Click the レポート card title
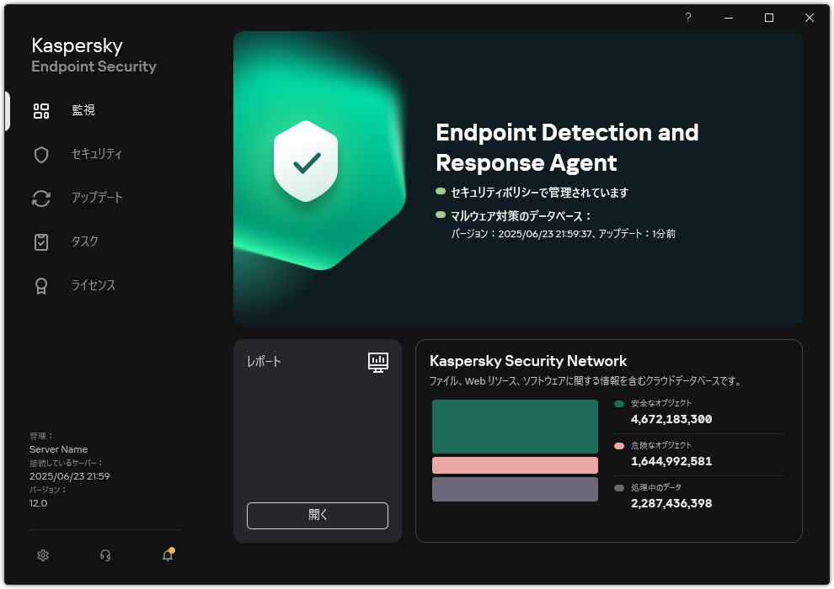Viewport: 834px width, 589px height. click(x=264, y=362)
